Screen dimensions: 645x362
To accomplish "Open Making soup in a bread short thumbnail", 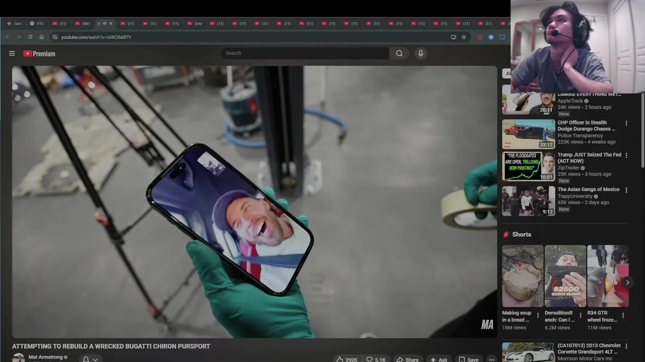I will coord(523,276).
